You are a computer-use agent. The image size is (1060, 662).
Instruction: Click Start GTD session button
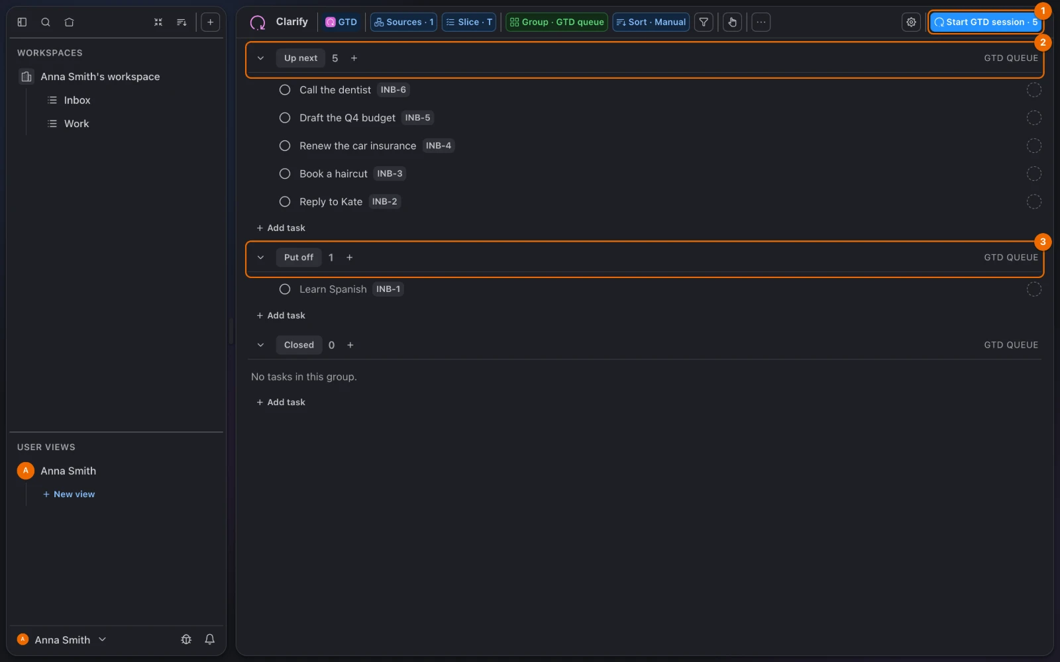click(985, 22)
